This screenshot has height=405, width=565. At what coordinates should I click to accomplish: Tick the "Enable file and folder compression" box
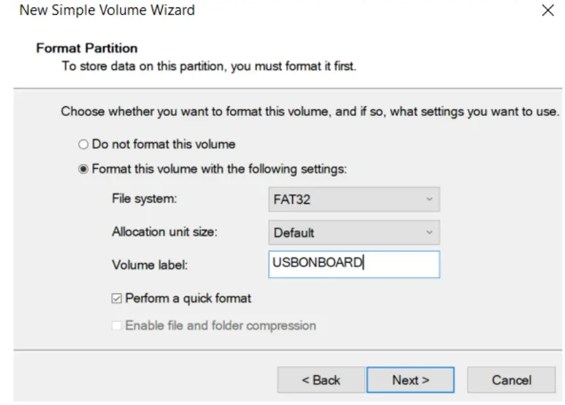pyautogui.click(x=117, y=326)
